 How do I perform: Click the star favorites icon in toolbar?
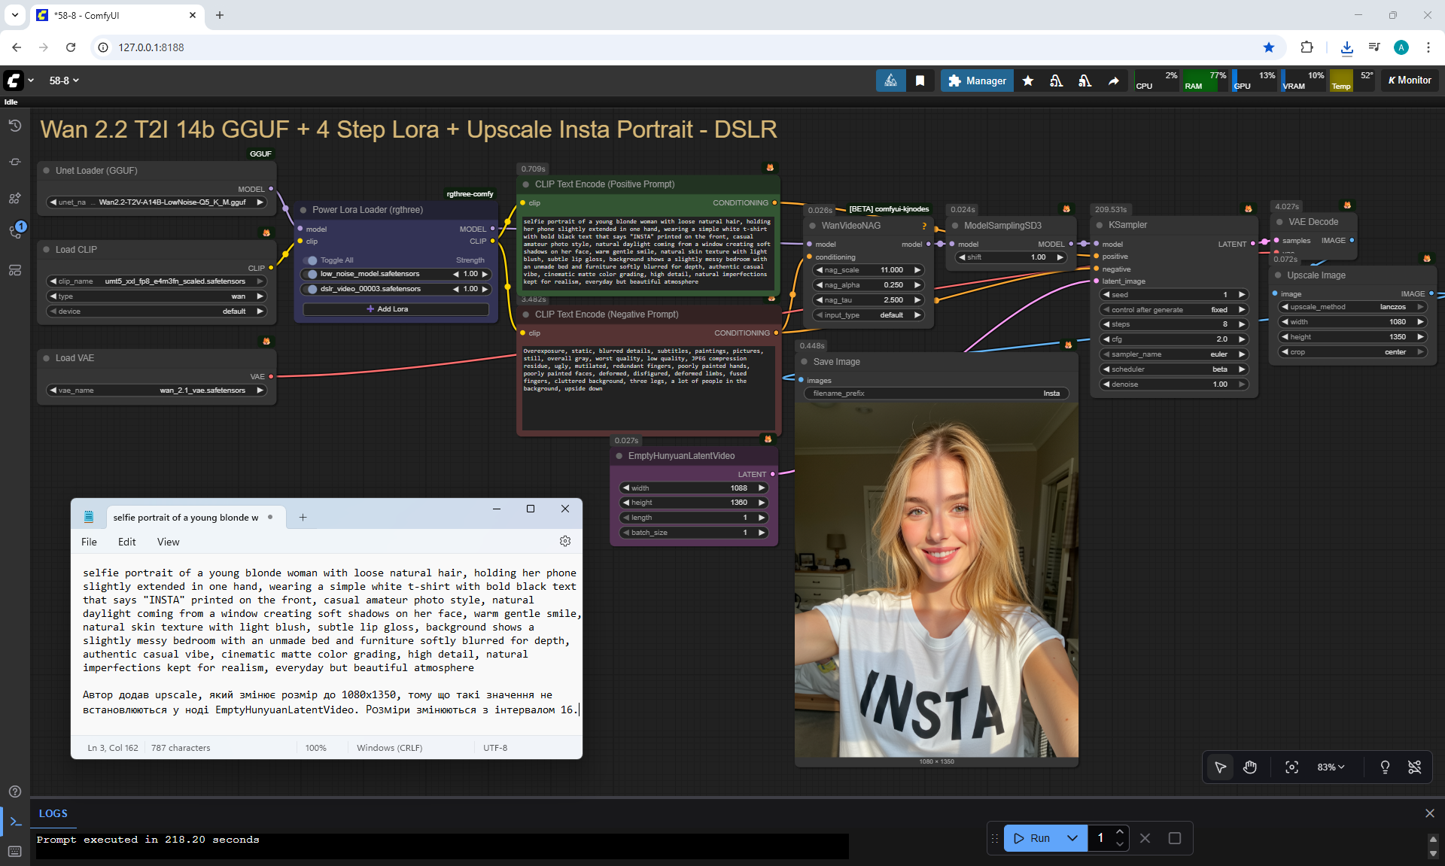pyautogui.click(x=1027, y=81)
